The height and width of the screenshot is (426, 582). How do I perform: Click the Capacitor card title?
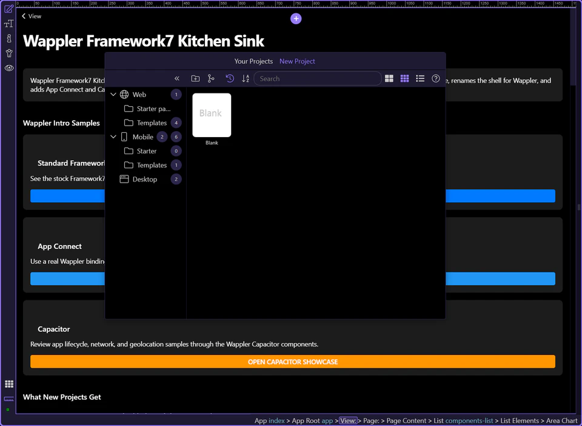point(54,329)
